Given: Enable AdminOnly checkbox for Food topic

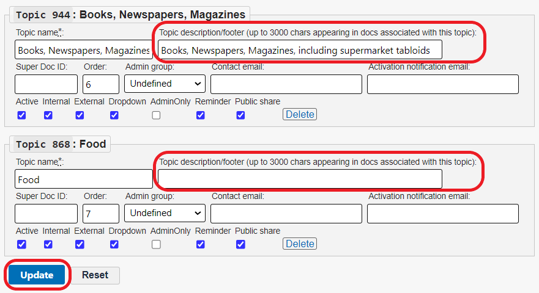Looking at the screenshot, I should (x=156, y=244).
